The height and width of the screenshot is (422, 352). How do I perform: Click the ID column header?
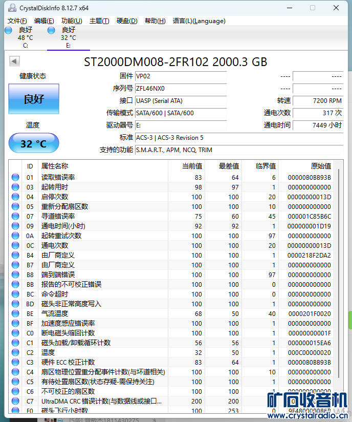(30, 166)
